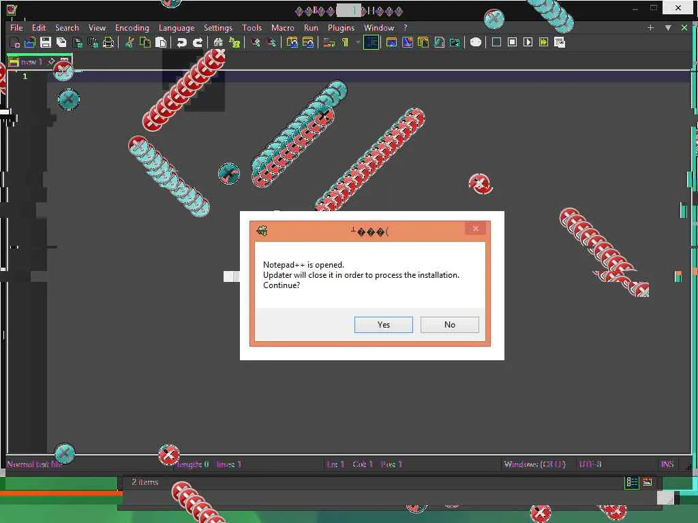The height and width of the screenshot is (523, 698).
Task: Create a new document with the toolbar icon
Action: [15, 42]
